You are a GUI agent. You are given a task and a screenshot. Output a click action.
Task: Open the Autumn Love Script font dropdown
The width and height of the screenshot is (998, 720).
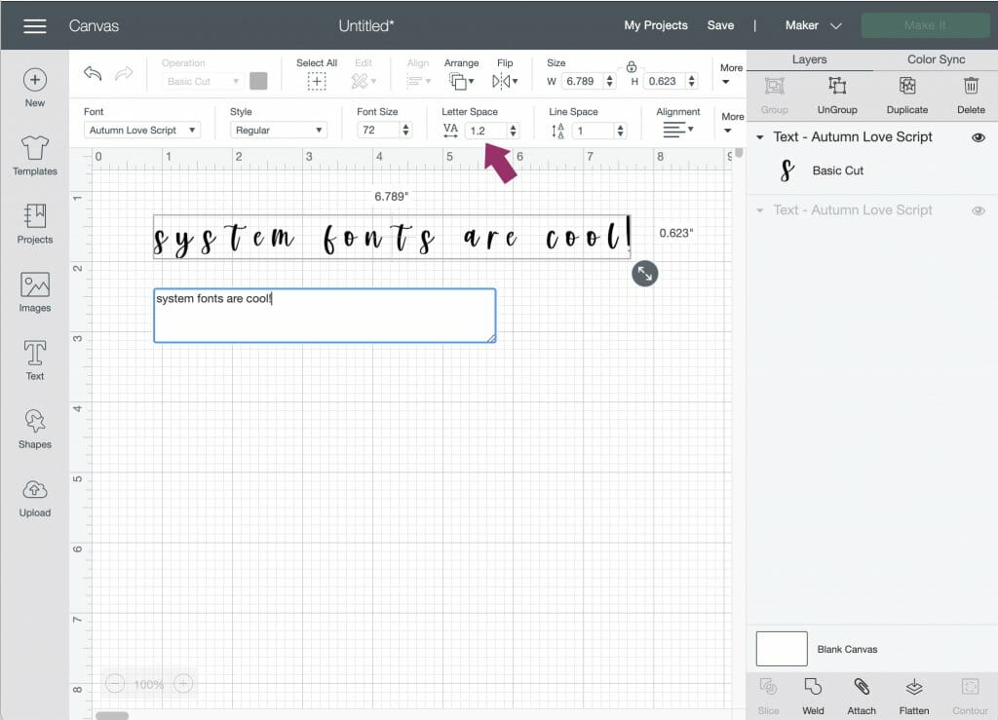(140, 129)
